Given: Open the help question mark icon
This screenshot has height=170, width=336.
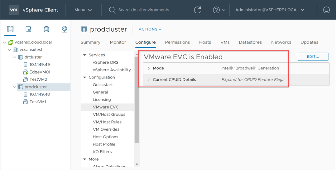Looking at the screenshot, I should [216, 10].
